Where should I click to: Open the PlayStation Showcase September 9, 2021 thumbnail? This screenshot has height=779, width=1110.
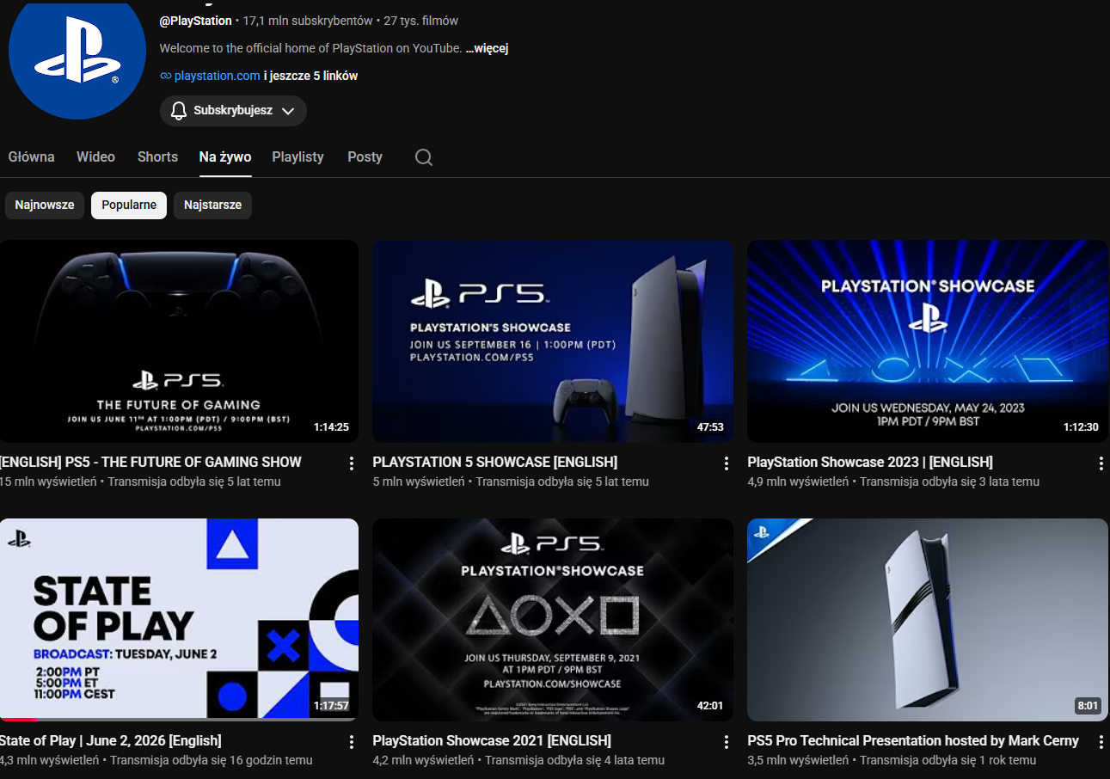click(x=553, y=620)
